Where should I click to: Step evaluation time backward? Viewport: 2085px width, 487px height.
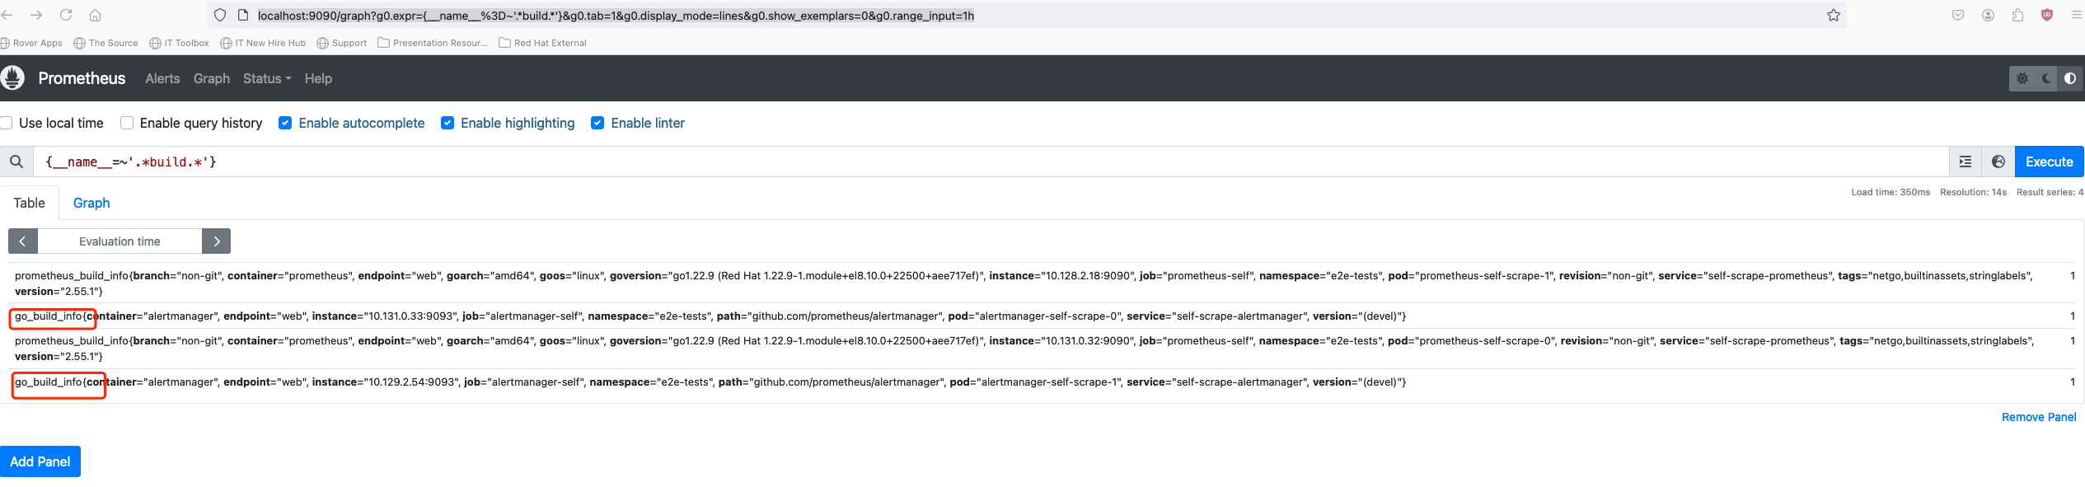23,241
